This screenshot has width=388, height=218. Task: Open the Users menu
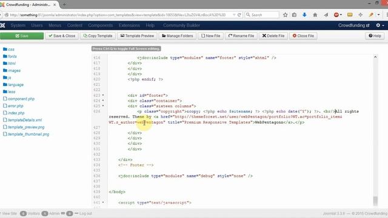pos(37,25)
